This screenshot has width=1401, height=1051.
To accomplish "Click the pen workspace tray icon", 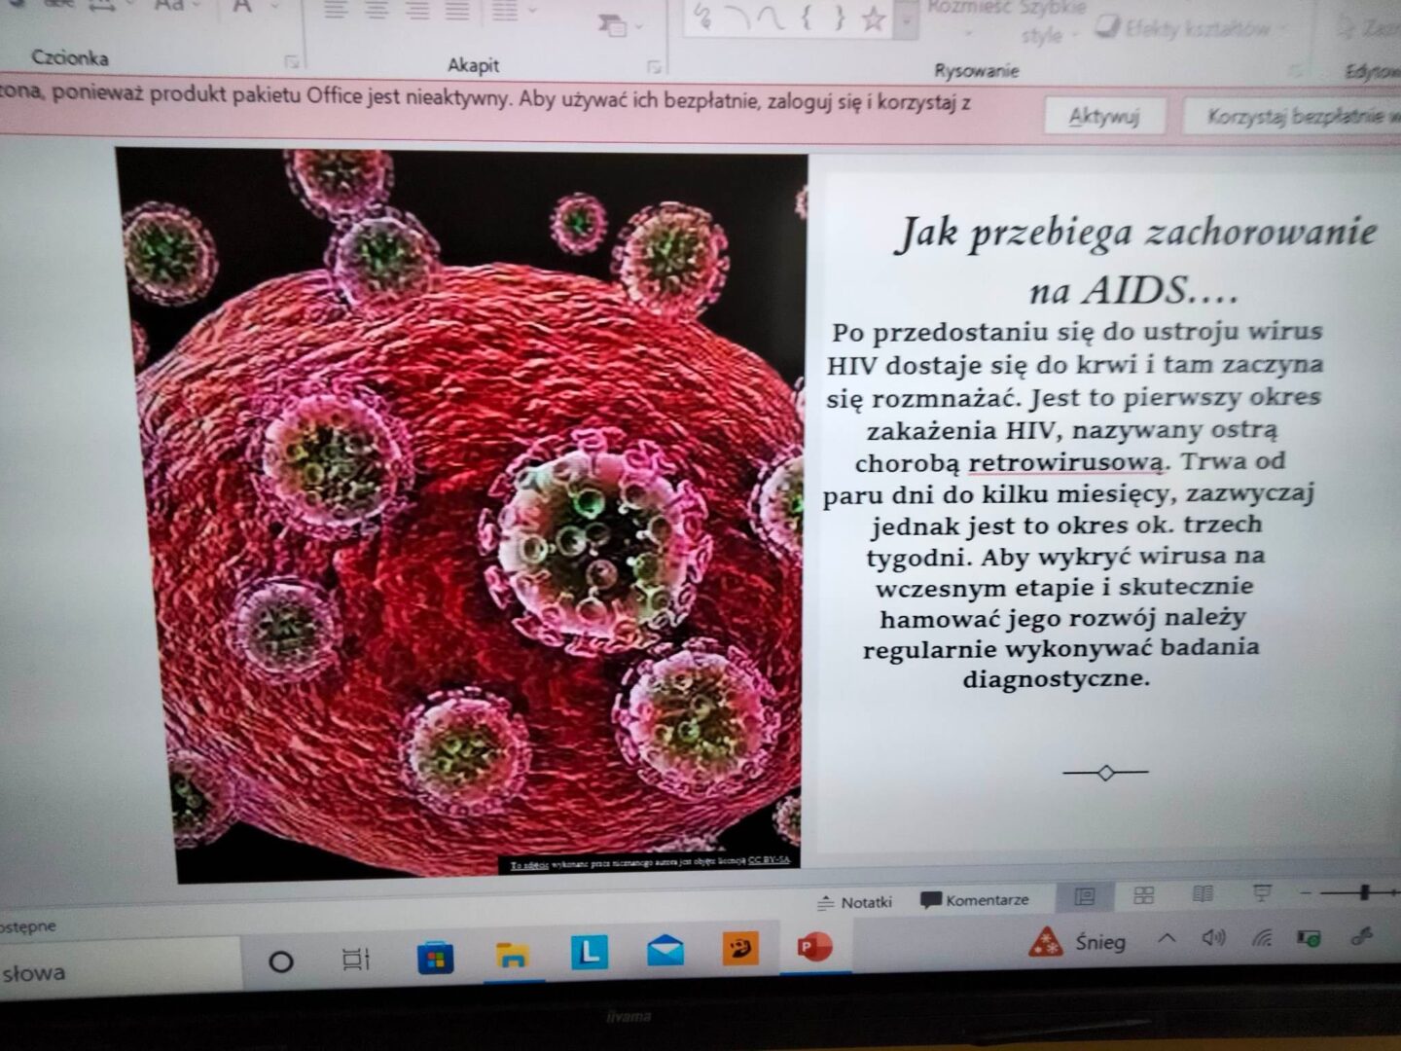I will [1361, 937].
